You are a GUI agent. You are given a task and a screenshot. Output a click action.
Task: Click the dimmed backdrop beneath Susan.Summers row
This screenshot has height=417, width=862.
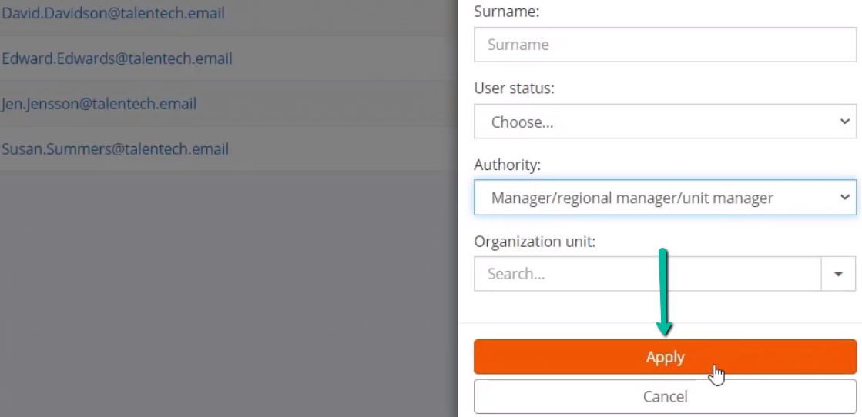pyautogui.click(x=229, y=291)
